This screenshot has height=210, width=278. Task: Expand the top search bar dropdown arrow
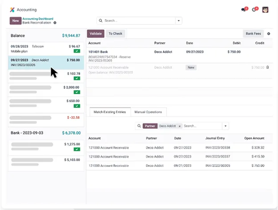click(179, 20)
